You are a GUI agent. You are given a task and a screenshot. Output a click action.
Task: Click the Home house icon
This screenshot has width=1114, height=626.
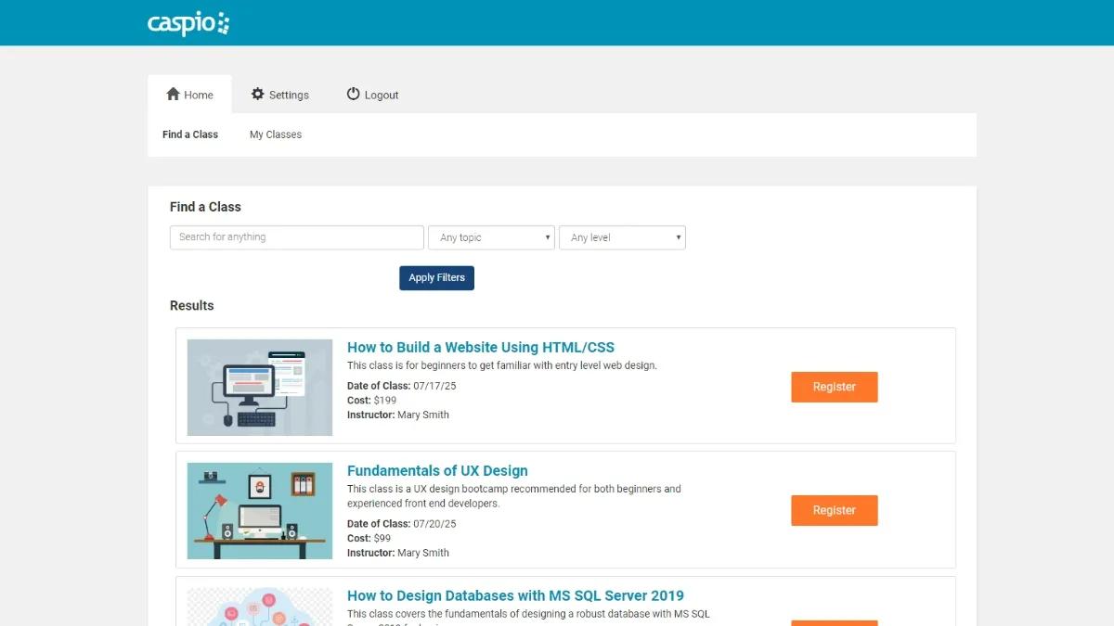pyautogui.click(x=173, y=94)
